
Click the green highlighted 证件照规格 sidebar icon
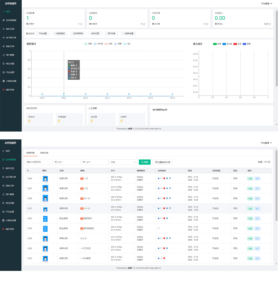pos(3,160)
